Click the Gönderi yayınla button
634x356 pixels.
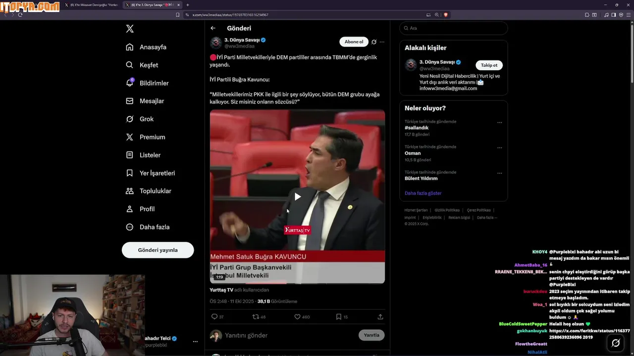(158, 250)
